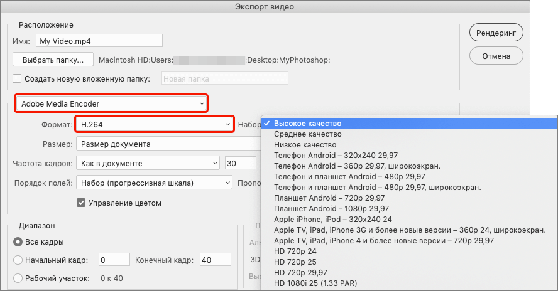Screen dimensions: 558x291
Task: Open frame rate dropdown Как в документе
Action: [x=148, y=163]
